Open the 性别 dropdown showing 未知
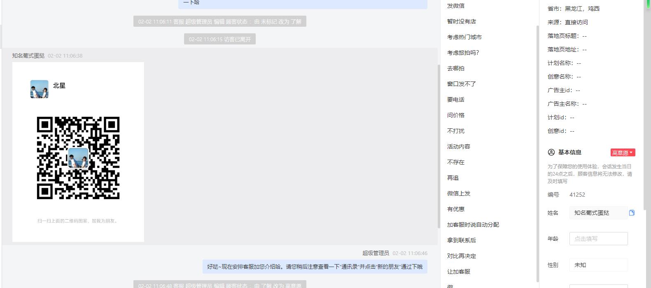The height and width of the screenshot is (288, 651). (598, 265)
